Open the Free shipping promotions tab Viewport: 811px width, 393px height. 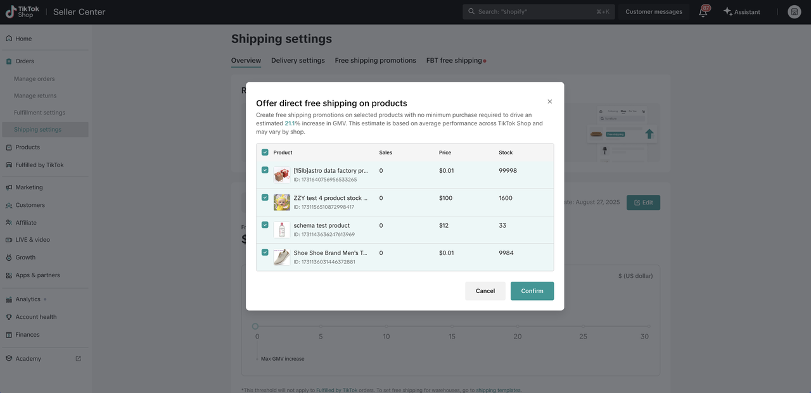coord(375,61)
